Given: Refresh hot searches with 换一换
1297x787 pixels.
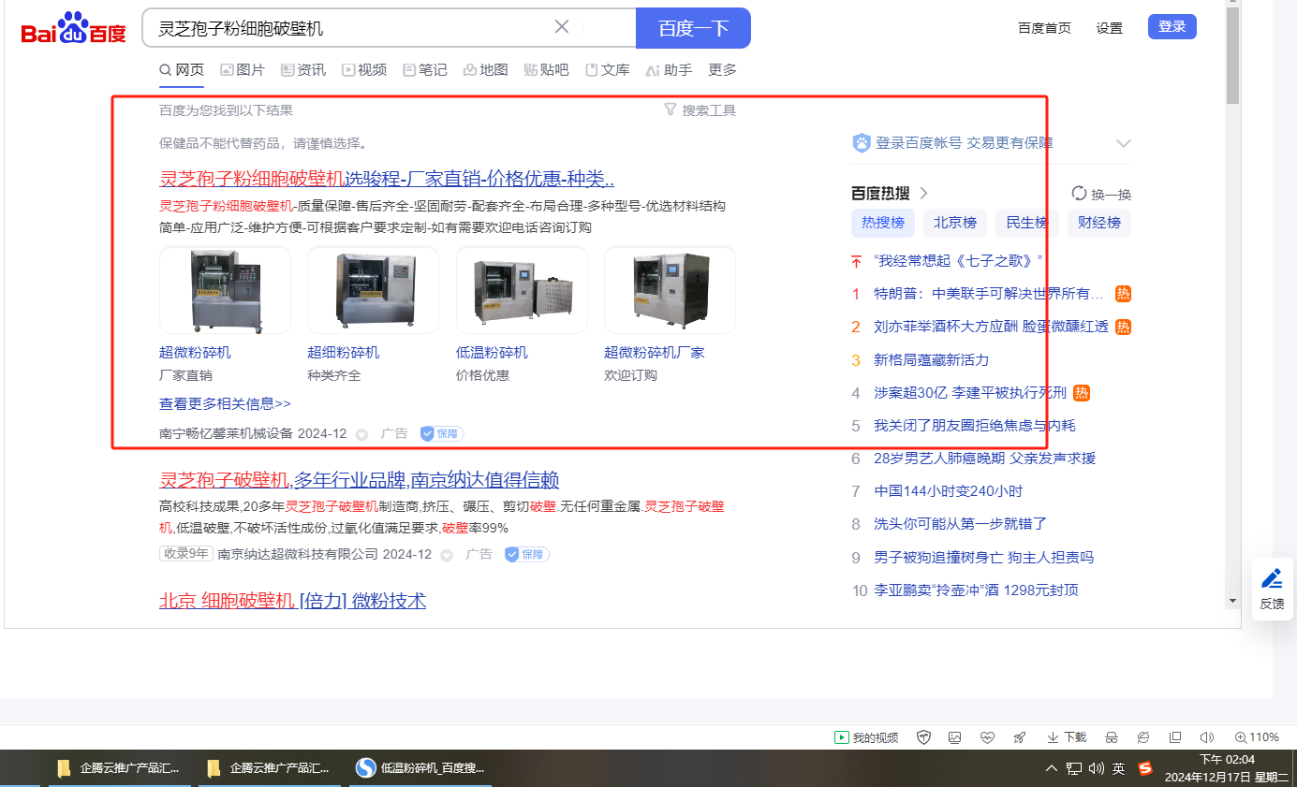Looking at the screenshot, I should click(x=1101, y=194).
